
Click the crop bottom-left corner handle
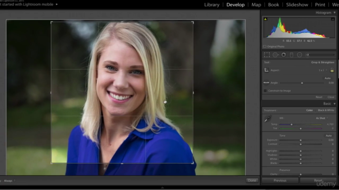coord(51,163)
